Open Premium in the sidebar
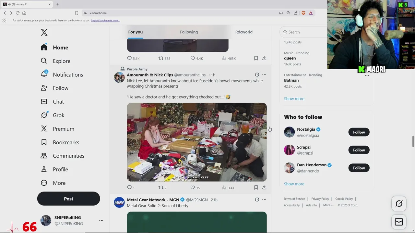The width and height of the screenshot is (415, 233). (57, 129)
